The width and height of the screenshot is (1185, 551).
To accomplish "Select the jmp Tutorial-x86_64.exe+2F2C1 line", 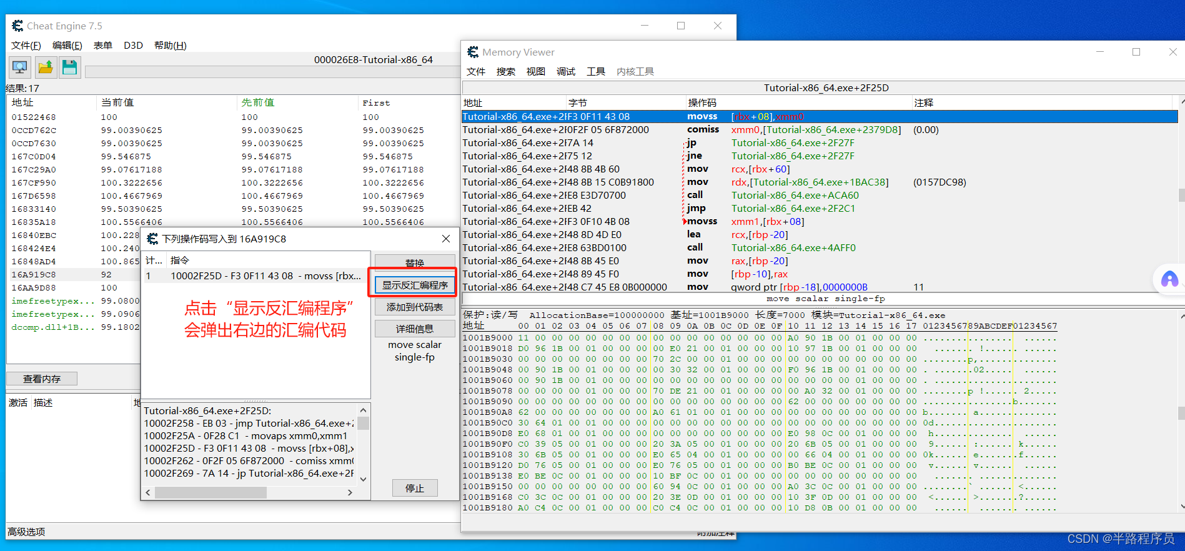I will (820, 208).
